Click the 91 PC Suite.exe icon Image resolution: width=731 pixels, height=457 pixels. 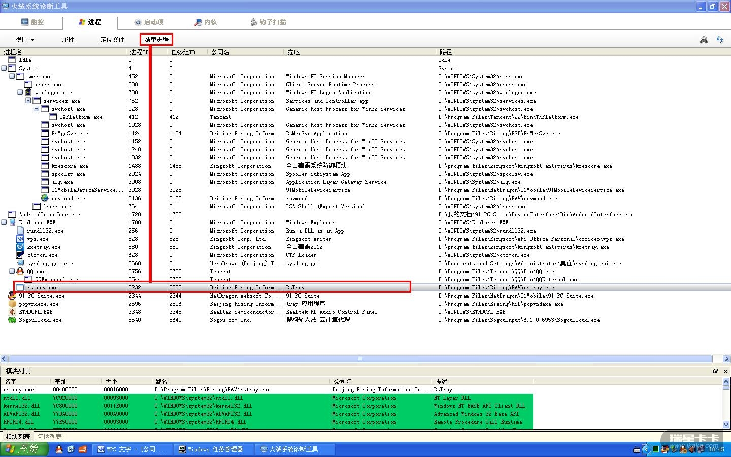coord(12,296)
